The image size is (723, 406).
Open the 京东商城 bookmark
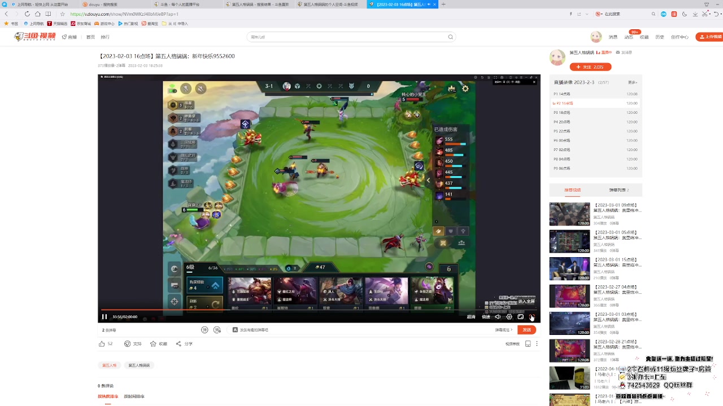click(81, 24)
